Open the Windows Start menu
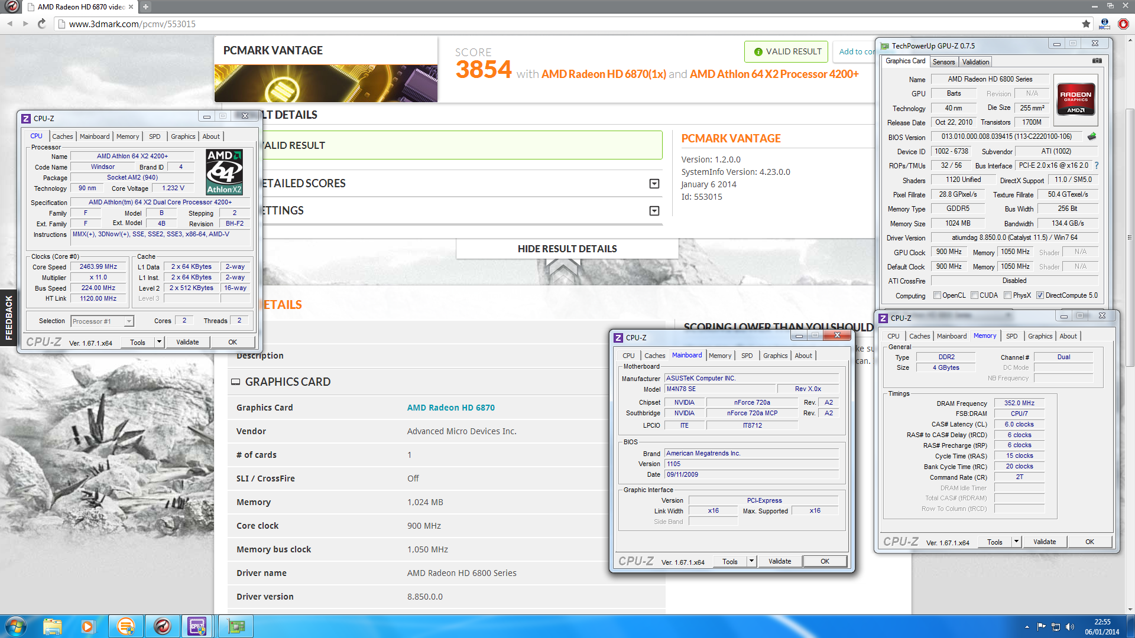 (x=15, y=626)
